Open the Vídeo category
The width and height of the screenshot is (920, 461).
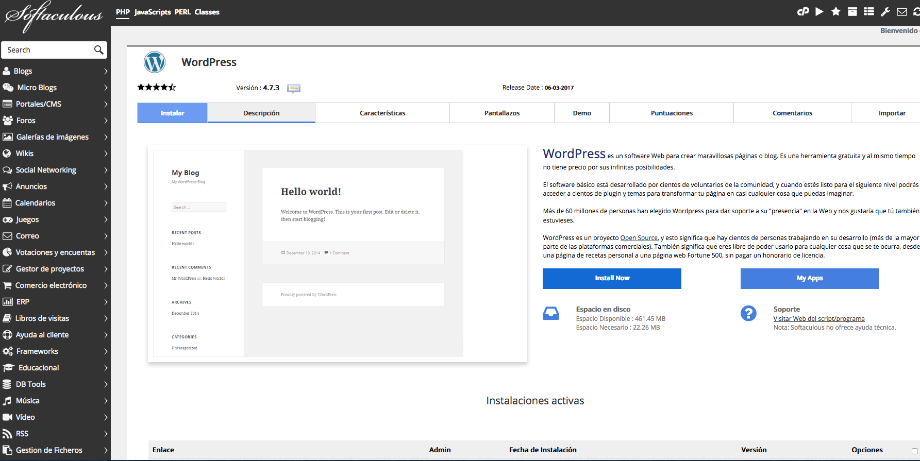pos(55,417)
